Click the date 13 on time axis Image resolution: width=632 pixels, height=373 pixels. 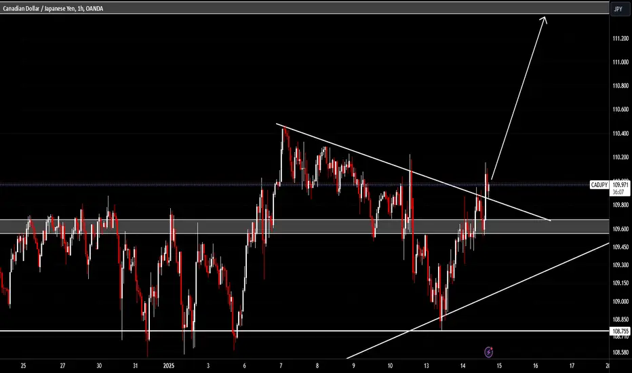[x=427, y=366]
